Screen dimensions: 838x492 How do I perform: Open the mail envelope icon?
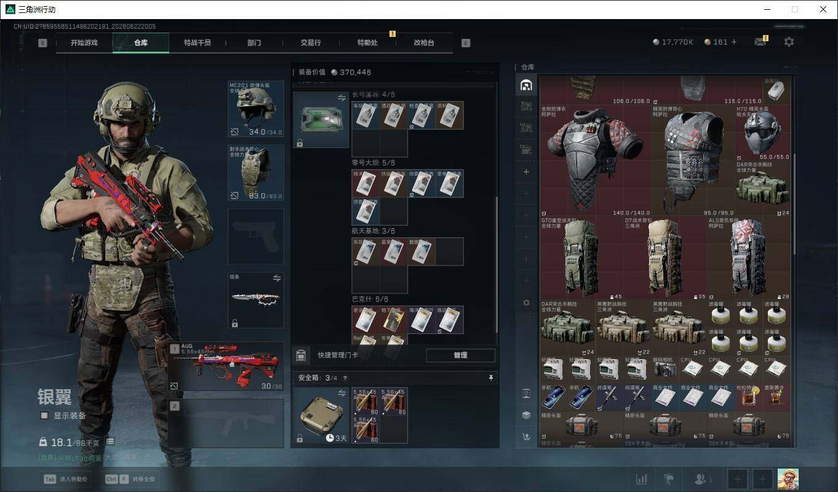click(x=760, y=42)
